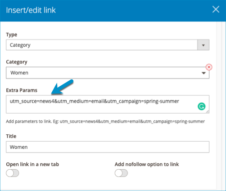The width and height of the screenshot is (226, 191).
Task: Clear the selected Women category with red X
Action: [209, 67]
